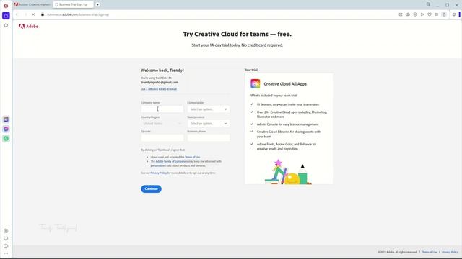The image size is (462, 259).
Task: Click the Creative Cloud All Apps title
Action: pyautogui.click(x=285, y=84)
